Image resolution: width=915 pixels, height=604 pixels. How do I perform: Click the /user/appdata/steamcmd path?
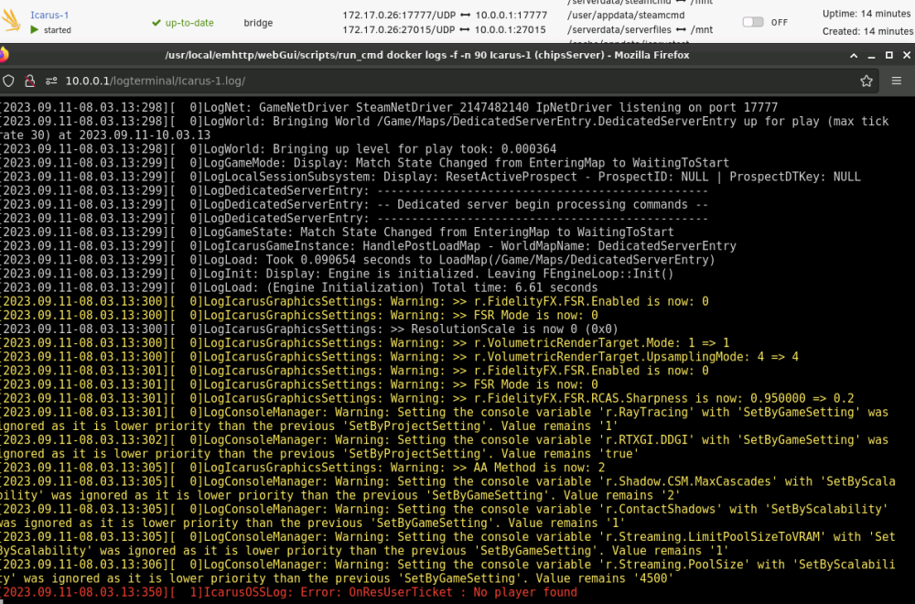[626, 16]
